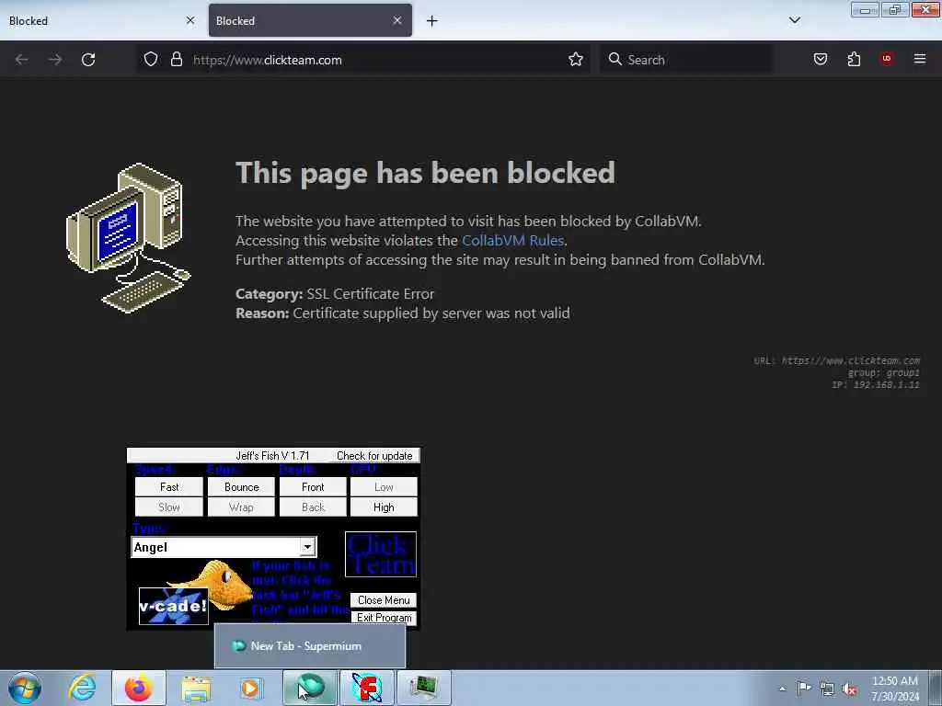Set fish depth to Back

pos(313,507)
